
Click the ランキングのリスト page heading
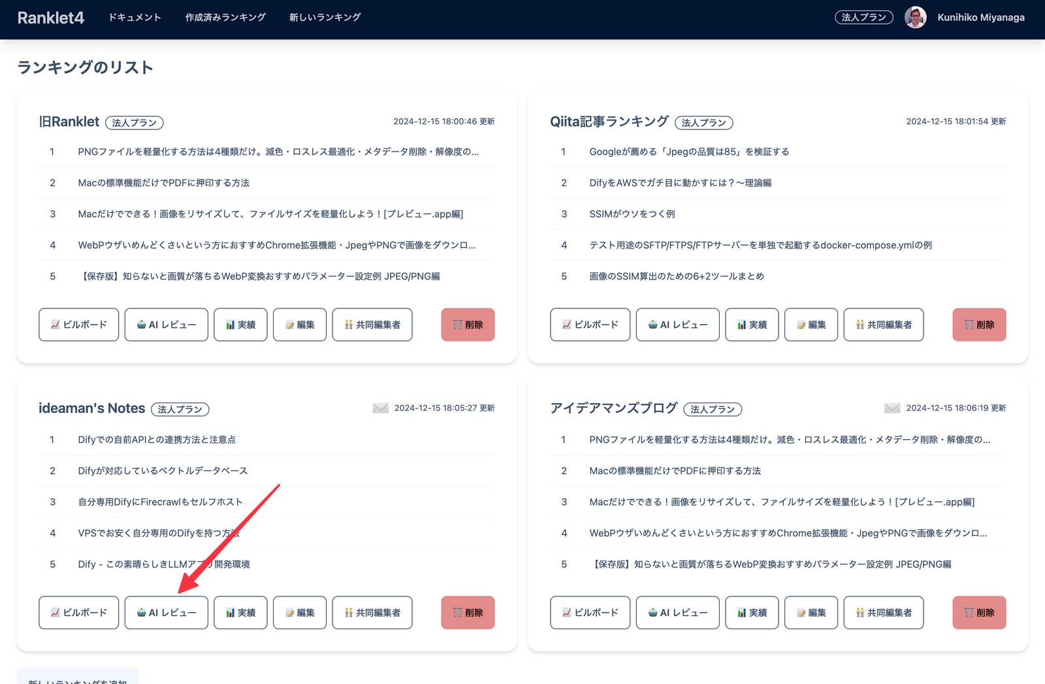point(85,67)
